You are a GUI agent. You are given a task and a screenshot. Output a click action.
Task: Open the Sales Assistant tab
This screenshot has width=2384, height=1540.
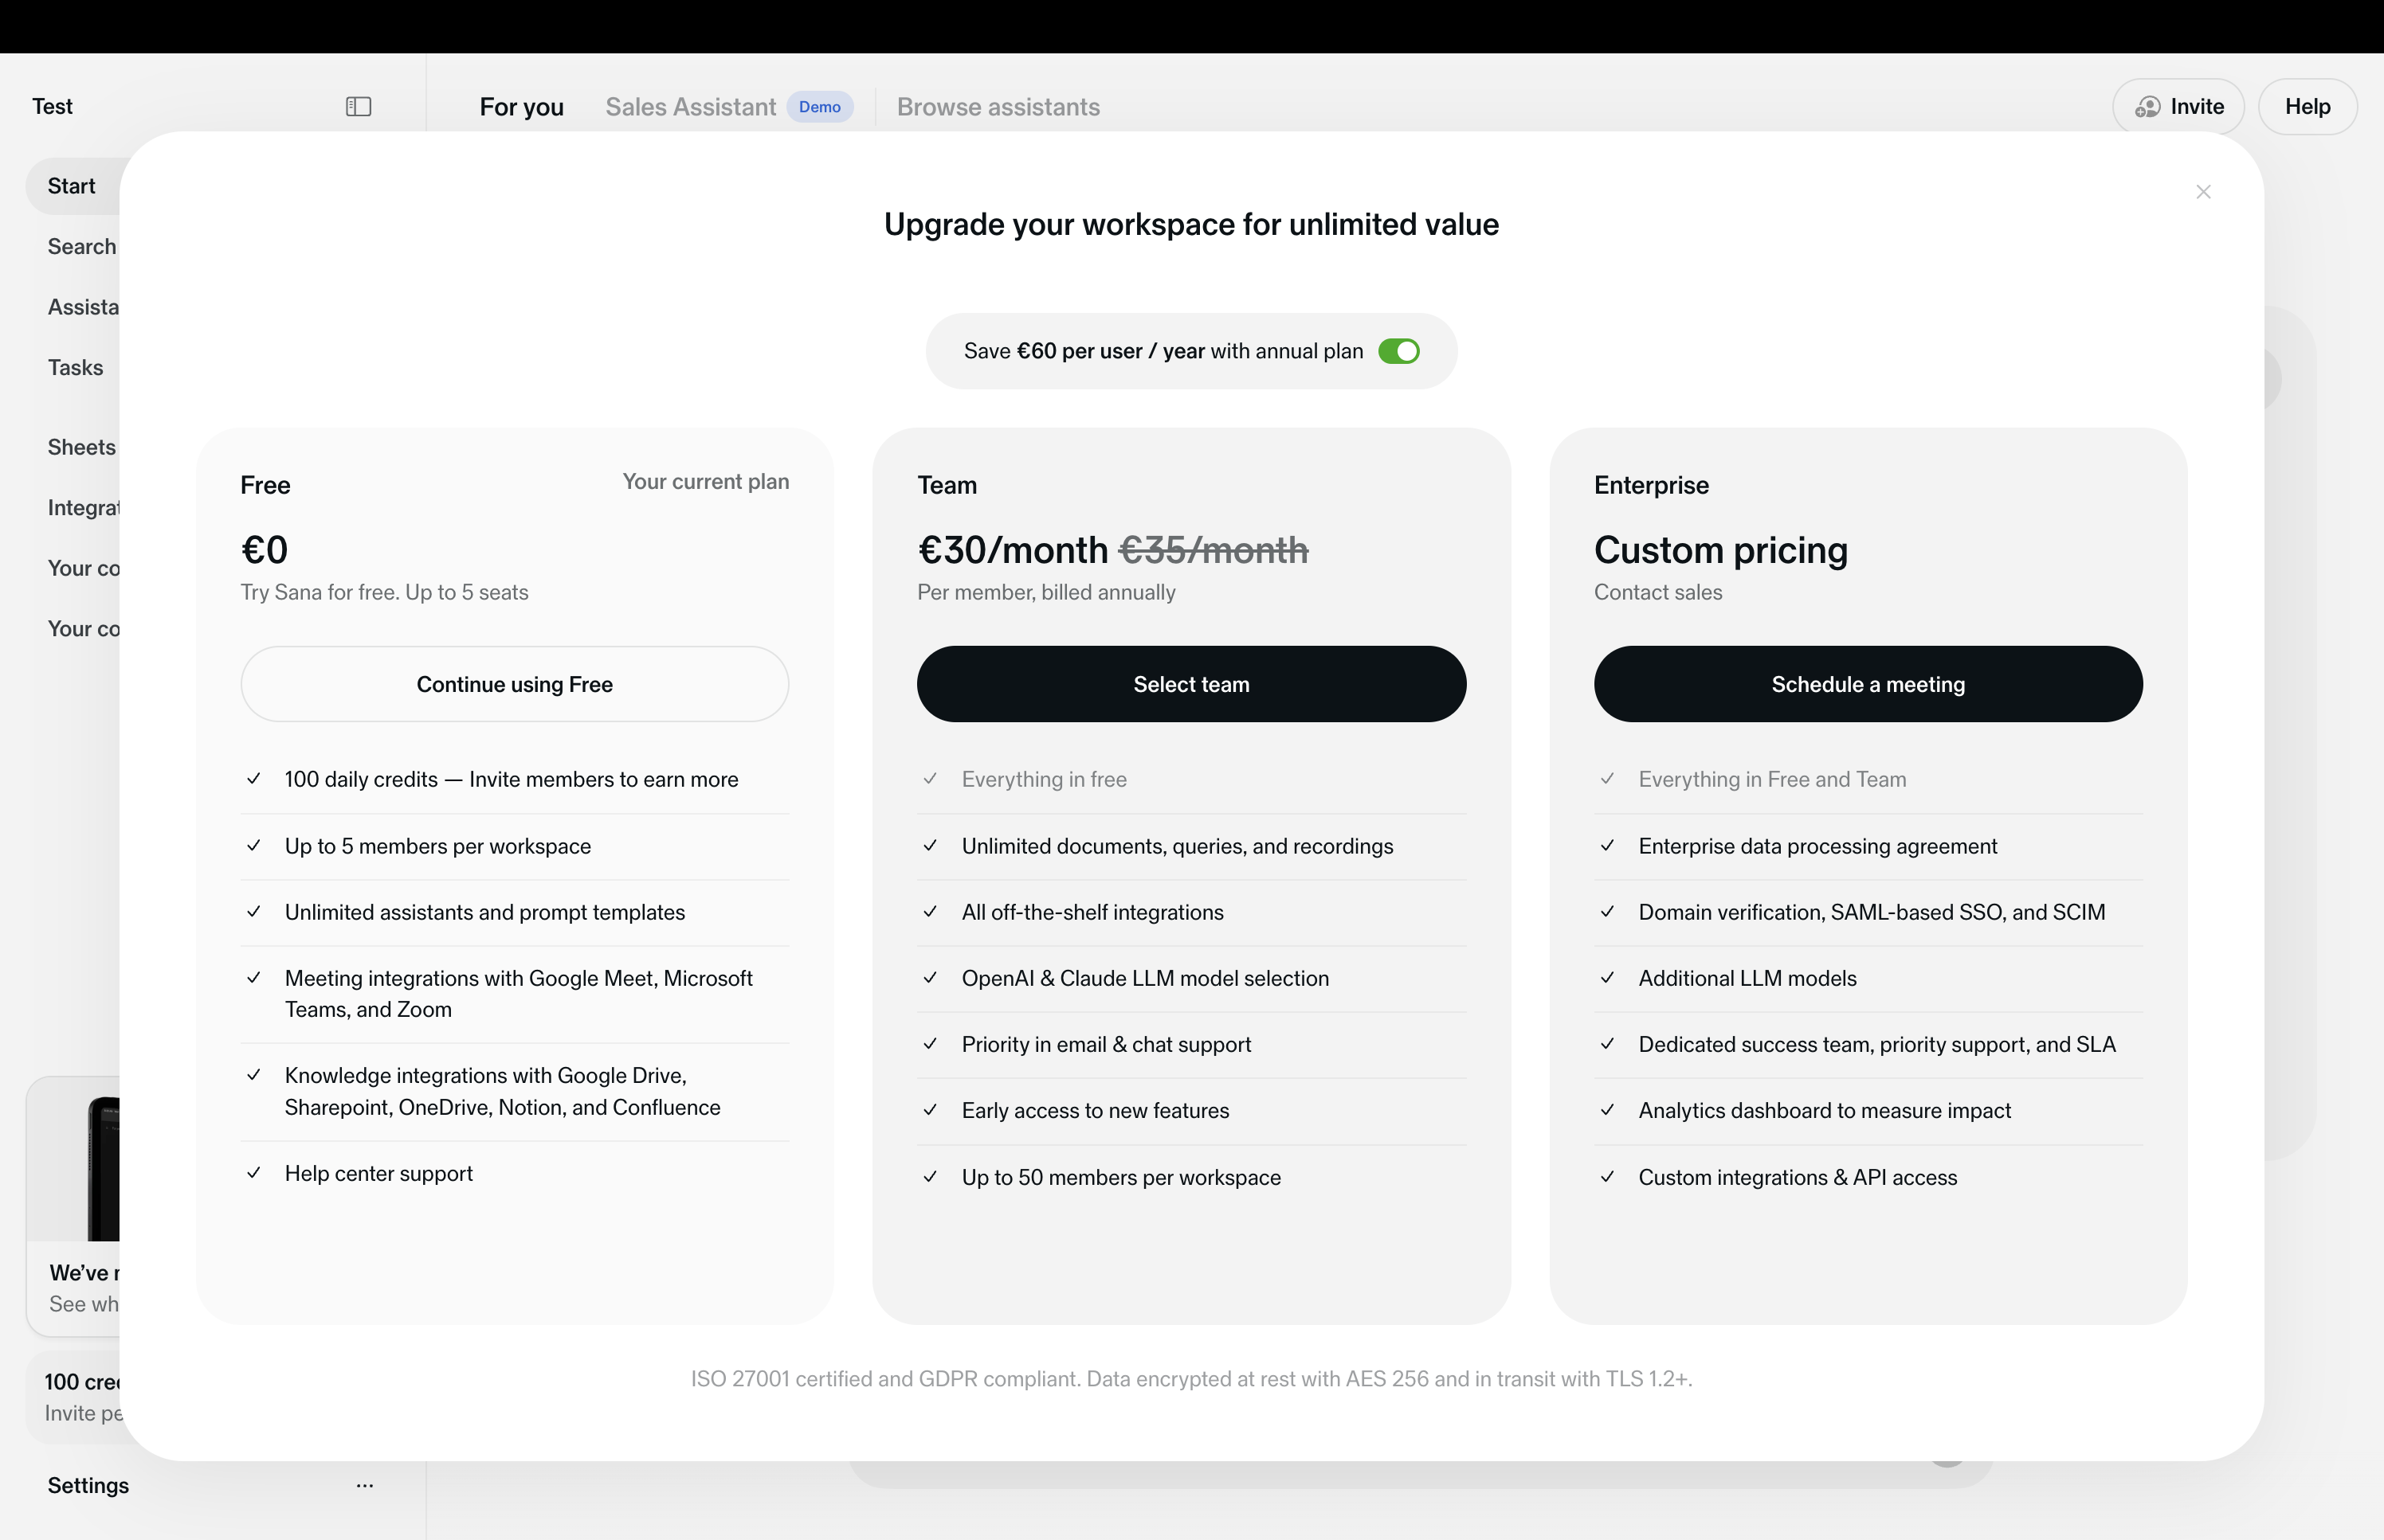(x=690, y=107)
